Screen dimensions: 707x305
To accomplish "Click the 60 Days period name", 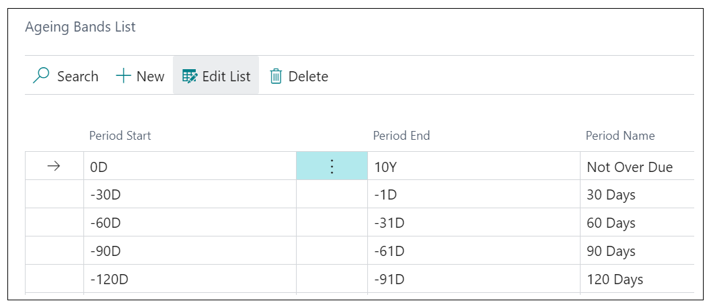I will (611, 223).
